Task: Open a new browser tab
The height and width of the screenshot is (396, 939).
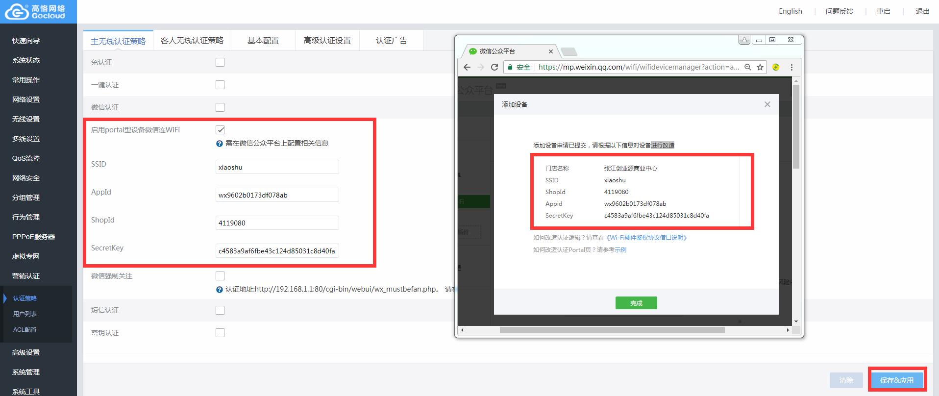Action: (x=569, y=51)
